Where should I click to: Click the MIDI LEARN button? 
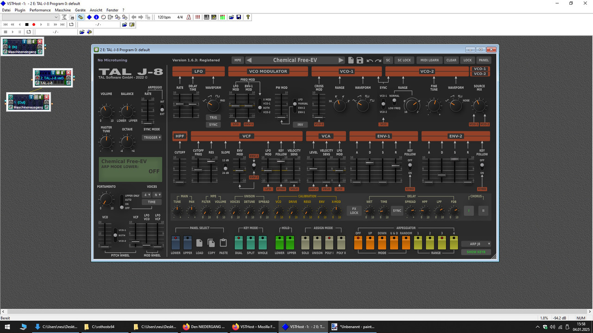pos(429,60)
